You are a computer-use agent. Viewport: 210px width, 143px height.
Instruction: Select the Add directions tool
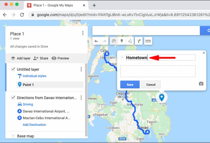[x=139, y=41]
